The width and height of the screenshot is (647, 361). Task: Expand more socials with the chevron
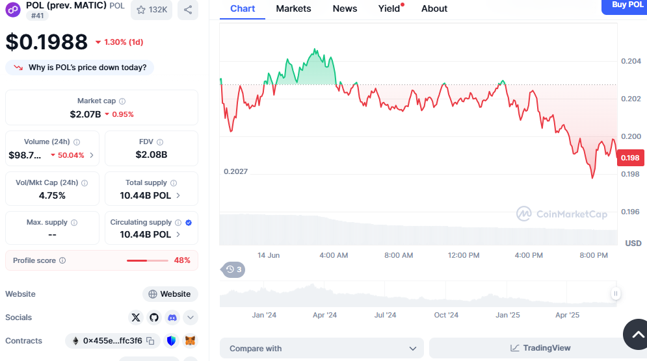[191, 317]
